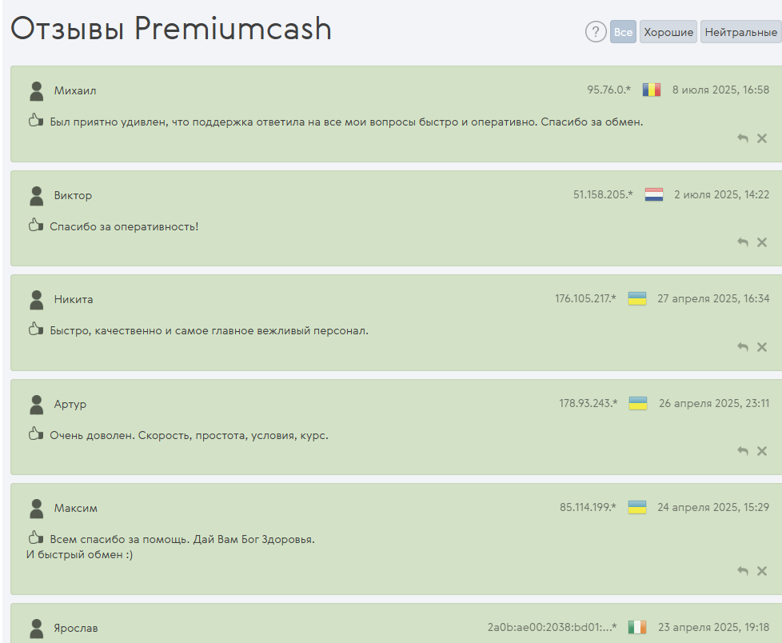Click the reviewer name "Максим"
Screen dimensions: 782x643
76,509
